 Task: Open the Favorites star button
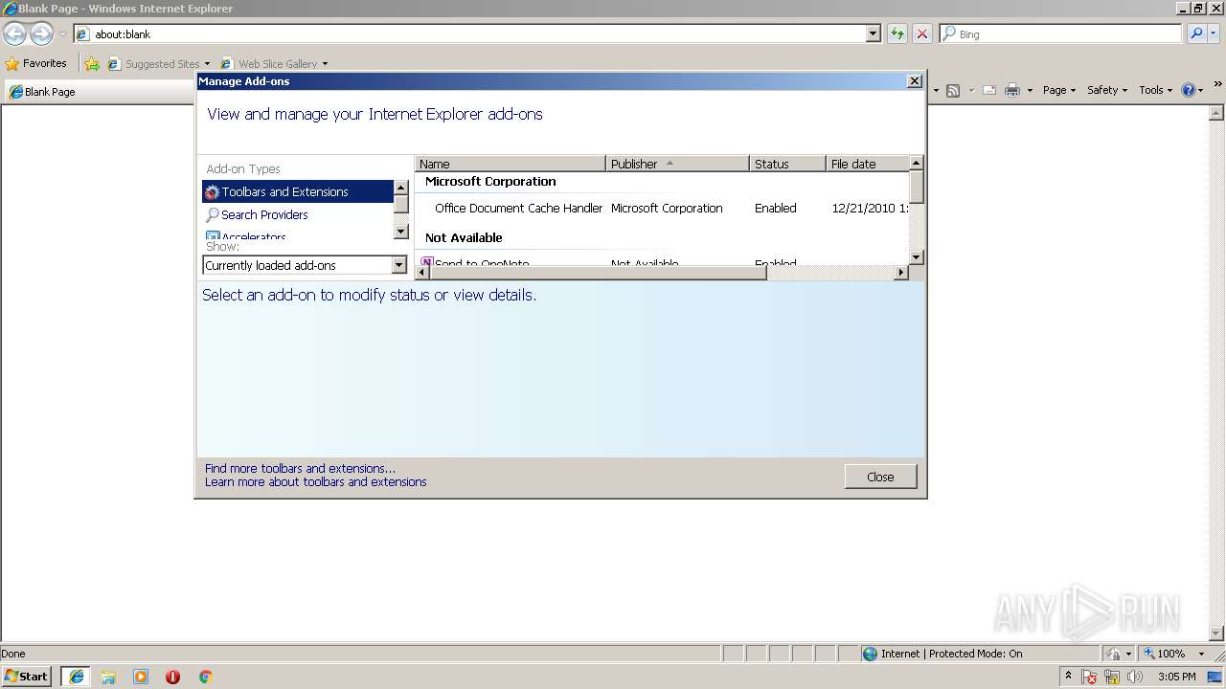36,63
